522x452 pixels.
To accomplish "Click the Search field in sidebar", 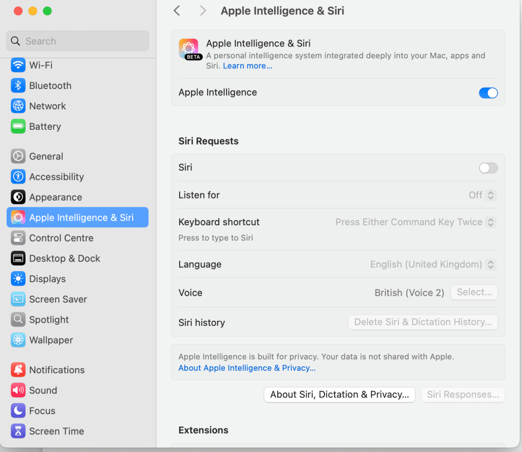I will click(78, 41).
